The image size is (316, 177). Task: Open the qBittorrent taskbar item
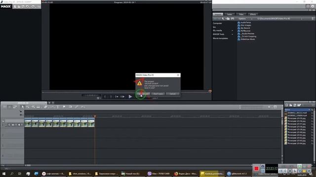(238, 174)
